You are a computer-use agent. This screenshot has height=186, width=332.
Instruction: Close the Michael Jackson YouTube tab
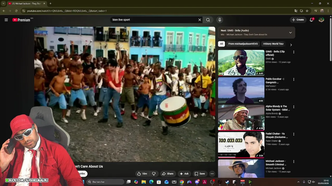(x=44, y=4)
